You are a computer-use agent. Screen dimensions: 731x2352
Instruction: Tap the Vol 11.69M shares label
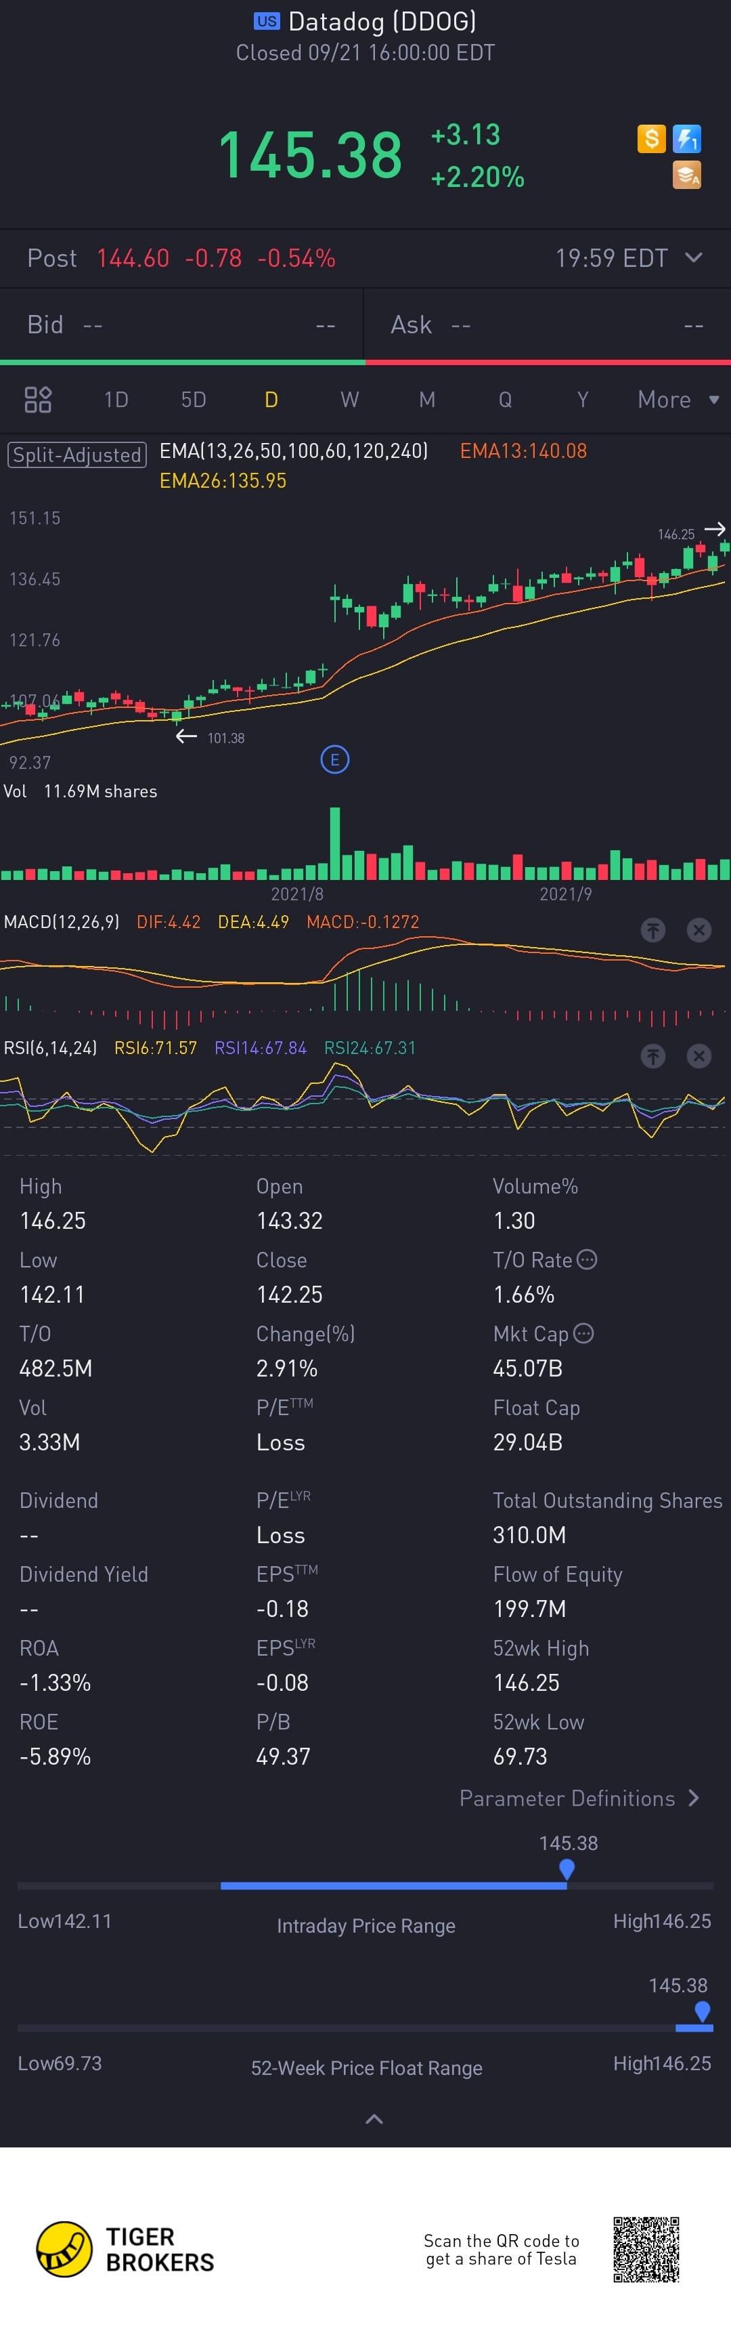(x=81, y=792)
